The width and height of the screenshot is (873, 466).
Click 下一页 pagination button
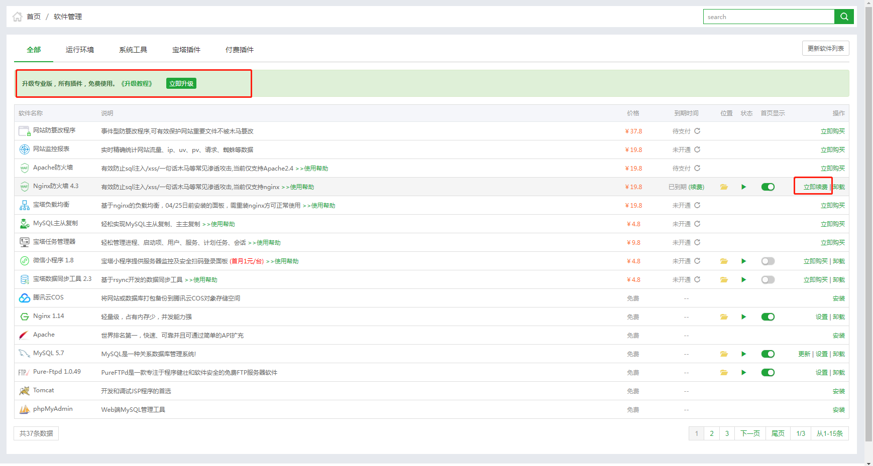pos(750,433)
